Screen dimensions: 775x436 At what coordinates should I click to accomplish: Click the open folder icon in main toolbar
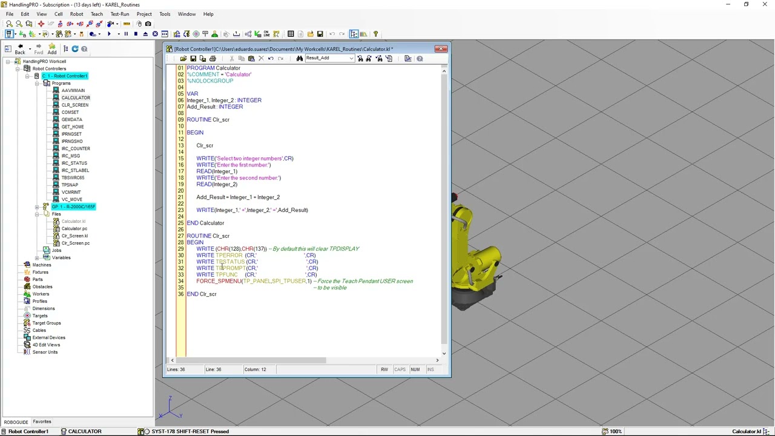(310, 34)
